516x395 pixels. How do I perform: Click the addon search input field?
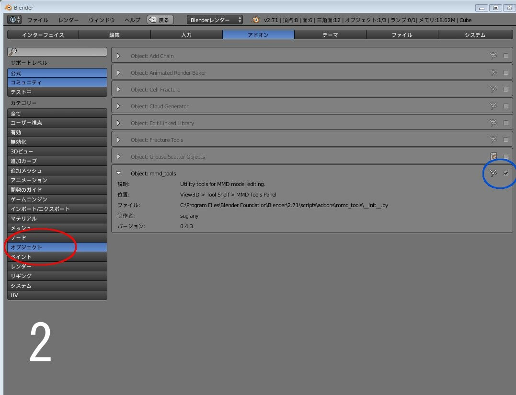click(x=57, y=52)
